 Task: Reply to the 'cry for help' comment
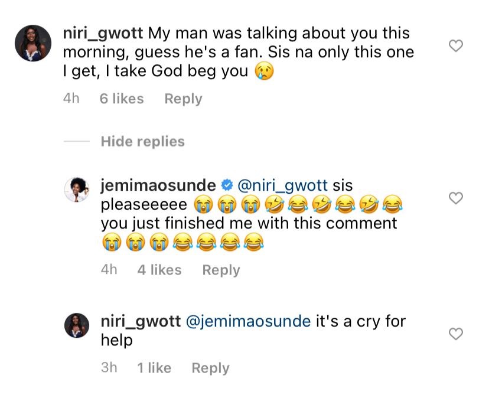210,368
